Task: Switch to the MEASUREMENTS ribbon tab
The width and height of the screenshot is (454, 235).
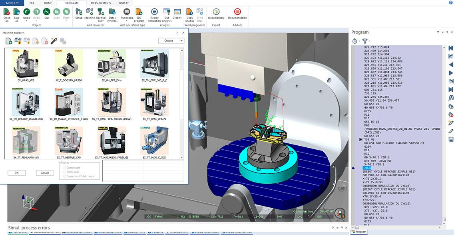Action: point(101,3)
